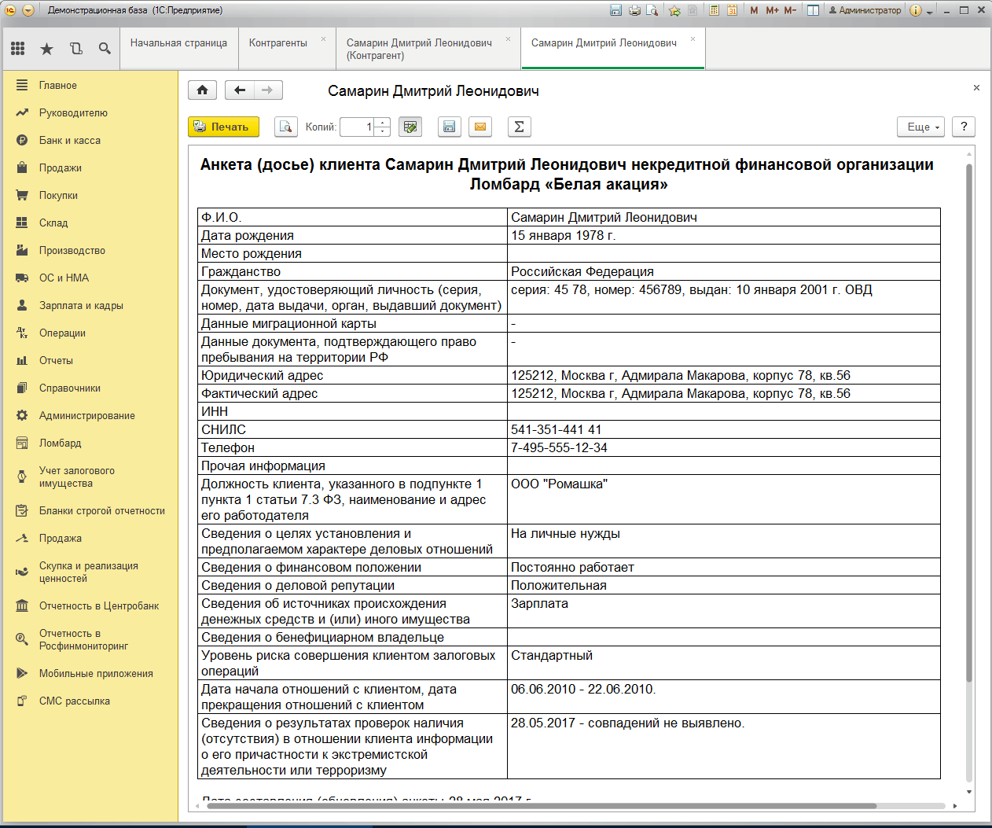Open print preview with the magnifier page icon
Screen dimensions: 992x828
point(286,127)
